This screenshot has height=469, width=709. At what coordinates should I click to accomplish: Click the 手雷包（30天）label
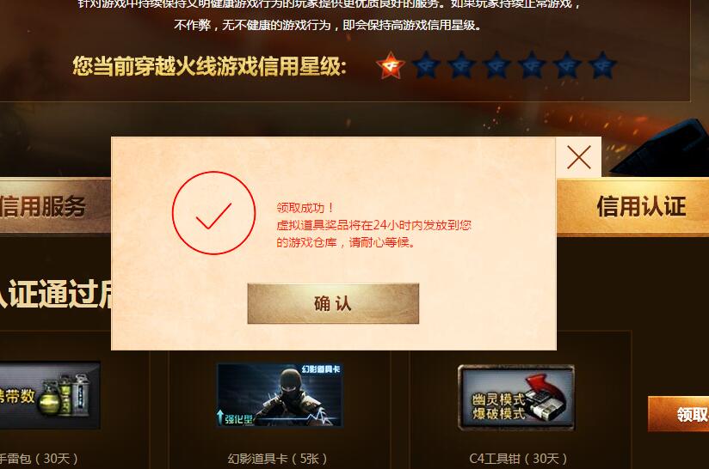(39, 459)
